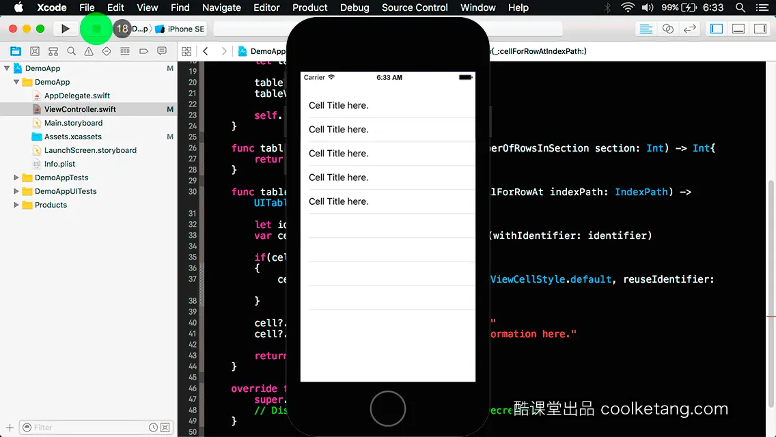Open the Test navigator diamond icon

click(107, 51)
